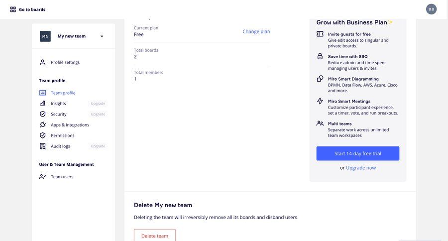Click the Profile settings person icon
The image size is (448, 241).
[x=43, y=62]
